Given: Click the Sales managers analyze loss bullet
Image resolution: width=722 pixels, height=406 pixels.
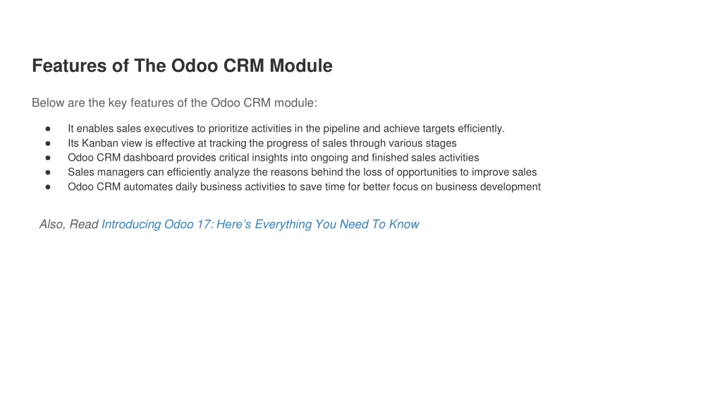Looking at the screenshot, I should (x=302, y=172).
